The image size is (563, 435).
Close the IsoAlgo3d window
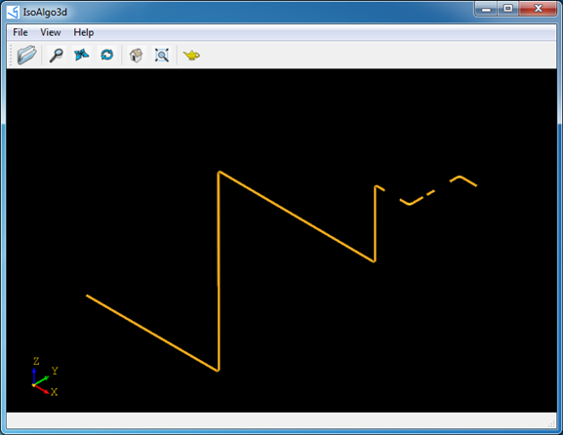pyautogui.click(x=538, y=9)
